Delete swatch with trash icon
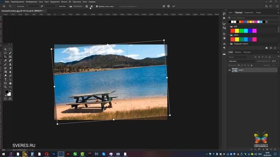Viewport: 280px width, 157px height. pyautogui.click(x=275, y=48)
